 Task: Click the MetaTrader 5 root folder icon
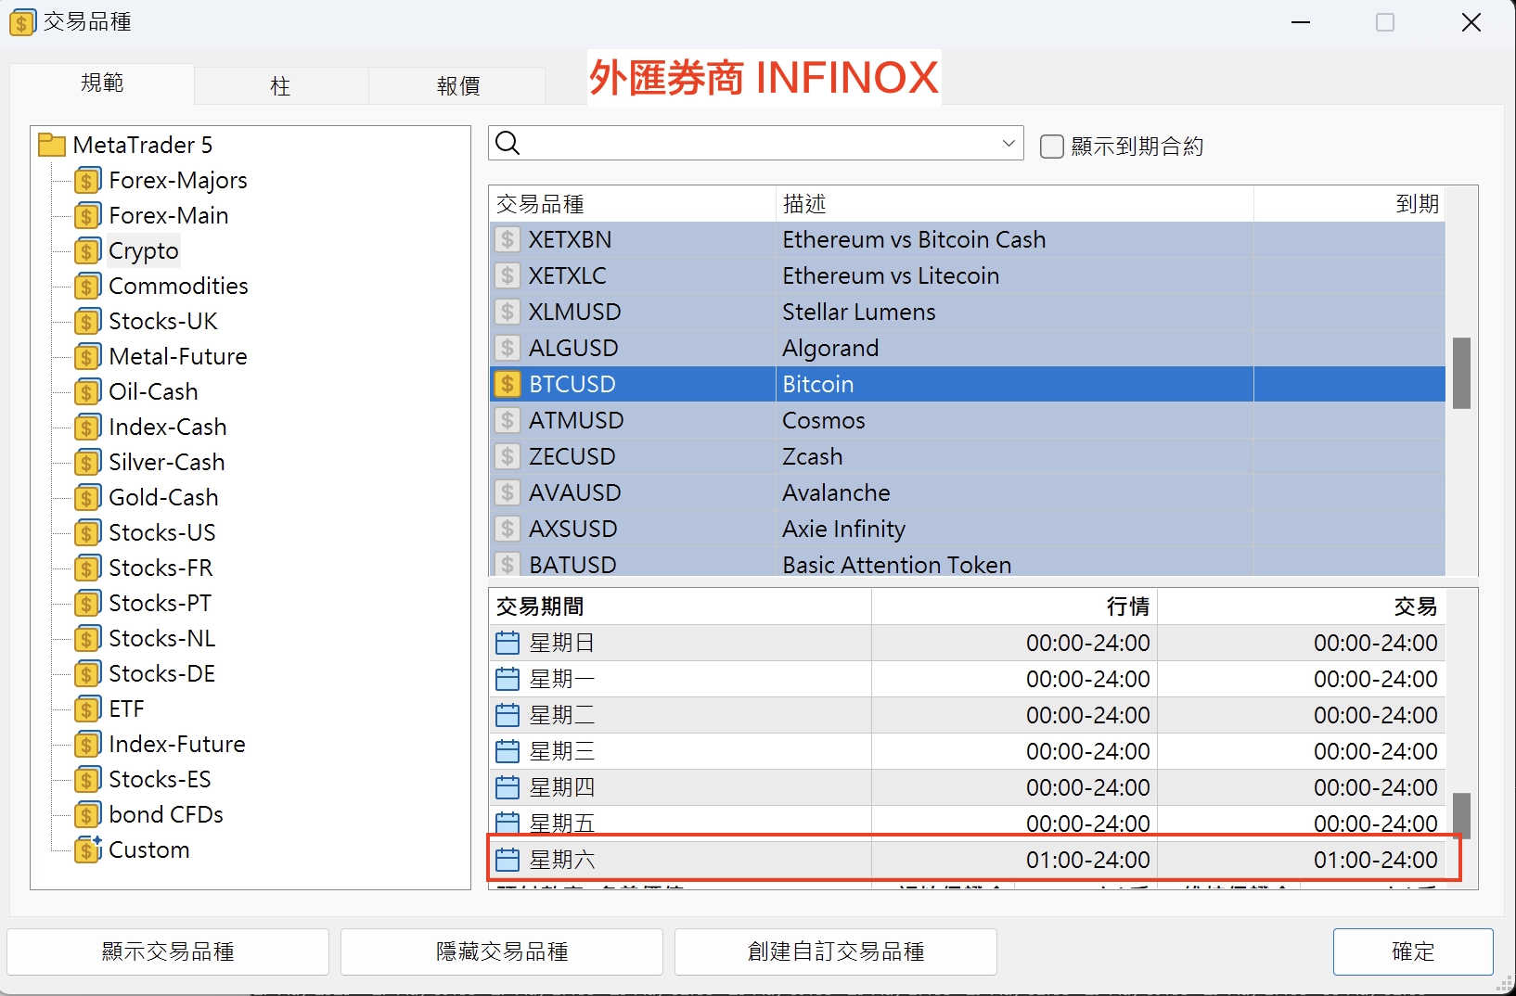[x=52, y=145]
